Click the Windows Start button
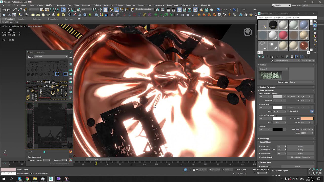 (4, 179)
